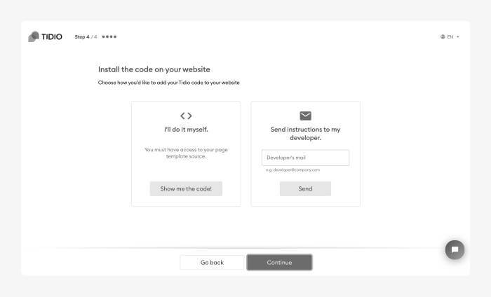
Task: Open the chat widget bubble icon
Action: [455, 249]
